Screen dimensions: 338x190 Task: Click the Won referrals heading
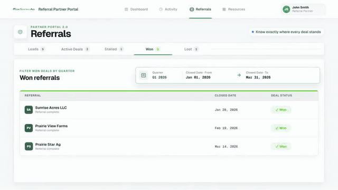(x=40, y=78)
